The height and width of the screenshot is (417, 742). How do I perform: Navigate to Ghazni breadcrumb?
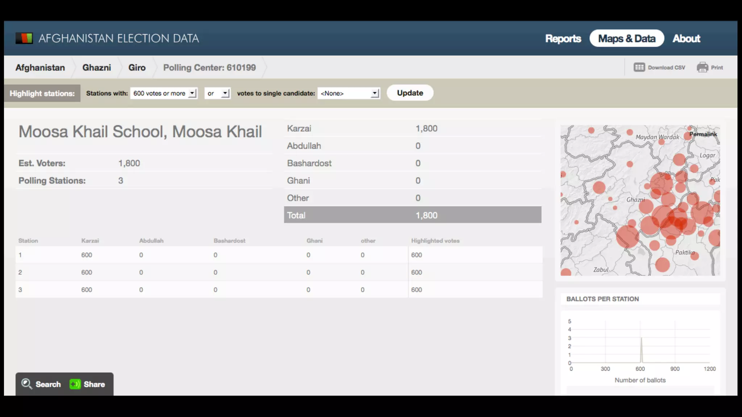[96, 68]
